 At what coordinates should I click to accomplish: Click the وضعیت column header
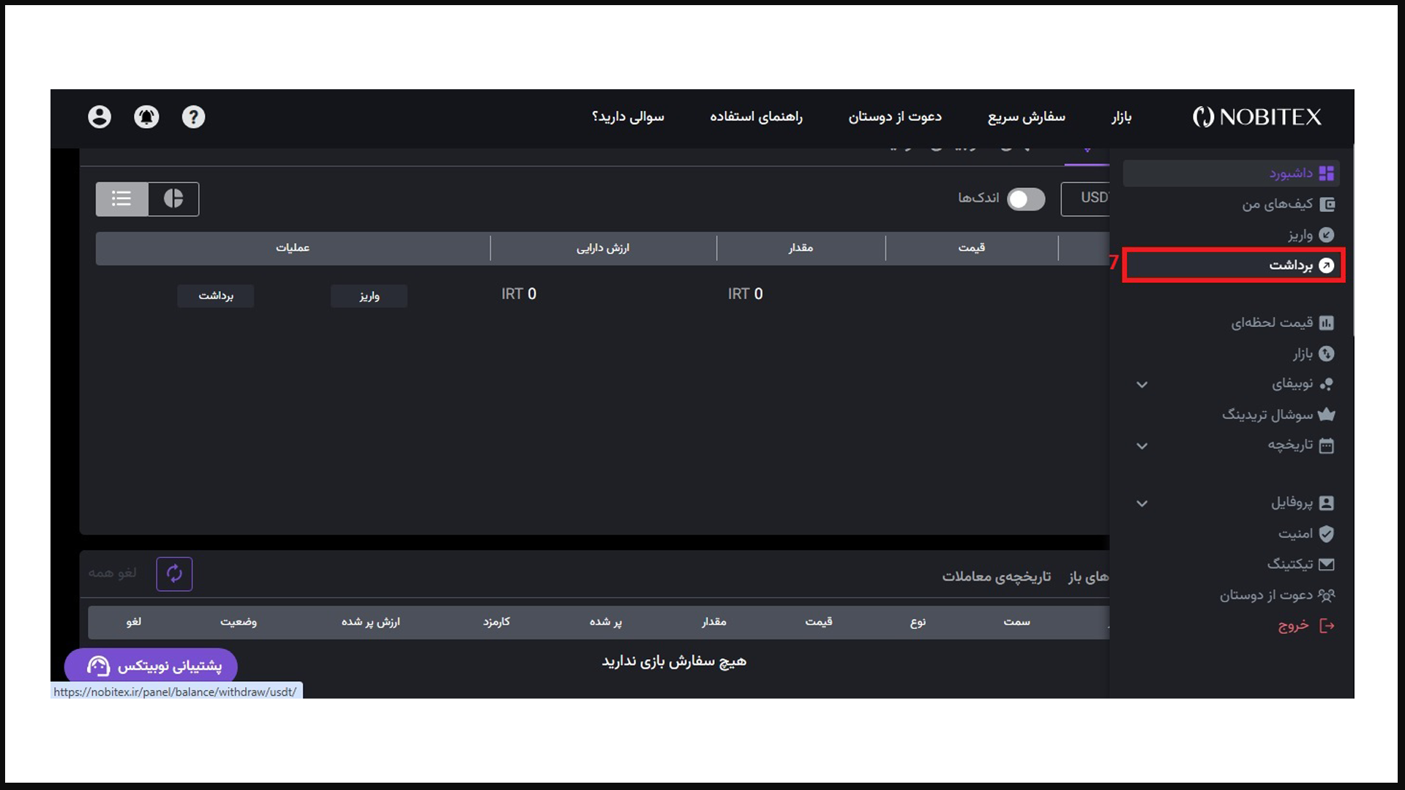(239, 622)
